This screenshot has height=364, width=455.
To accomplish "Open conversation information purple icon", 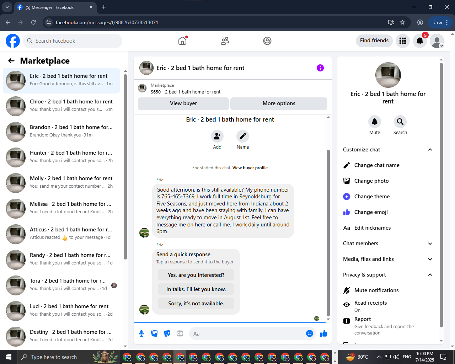I will (320, 68).
